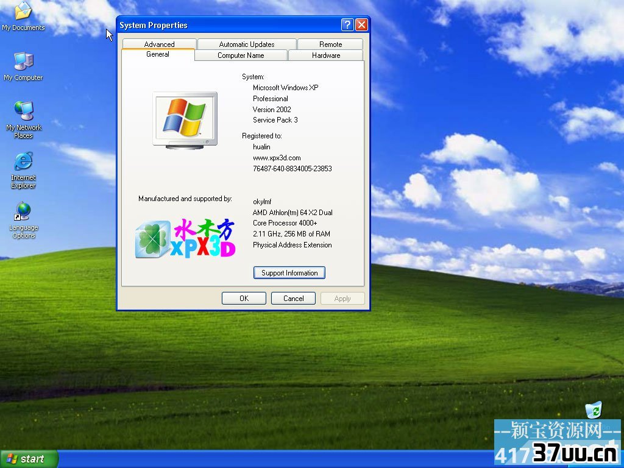Click the help question mark button
624x468 pixels.
[x=347, y=25]
